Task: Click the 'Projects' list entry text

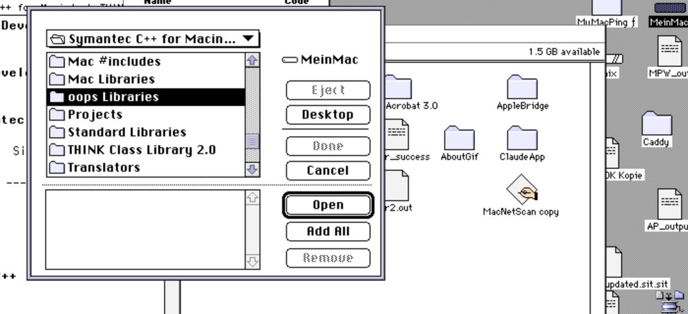Action: (x=95, y=115)
